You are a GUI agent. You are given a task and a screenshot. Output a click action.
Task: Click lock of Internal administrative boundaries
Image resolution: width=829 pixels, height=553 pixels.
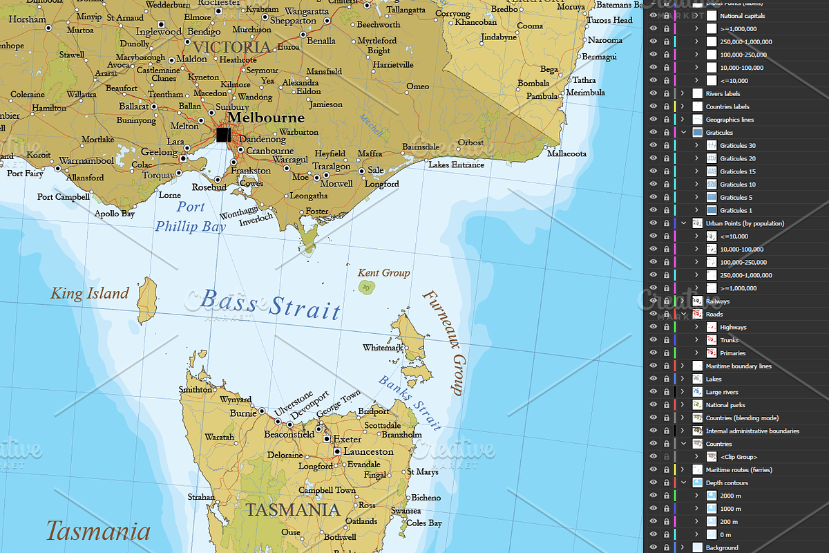[666, 431]
